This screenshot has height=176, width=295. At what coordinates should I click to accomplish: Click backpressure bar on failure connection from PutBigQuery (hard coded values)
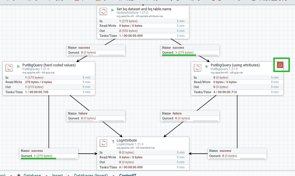point(96,121)
